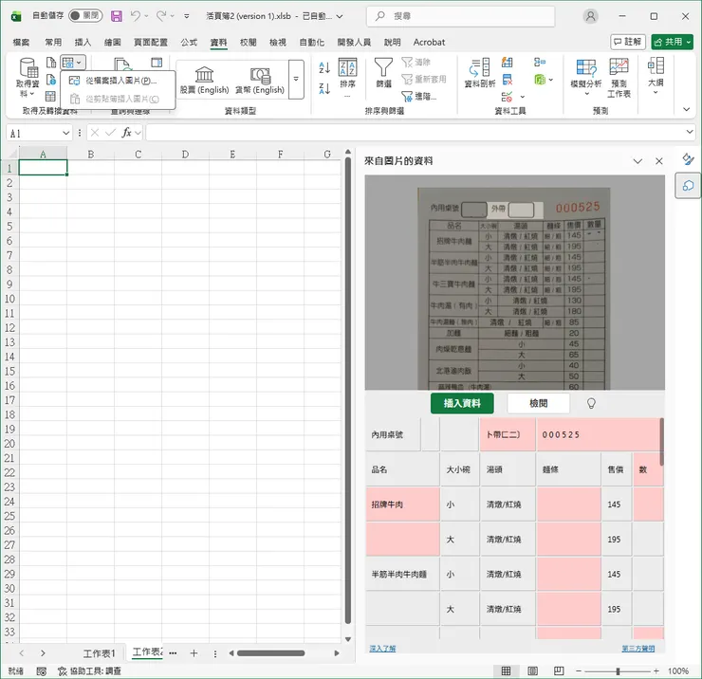The width and height of the screenshot is (702, 679).
Task: Expand the data types gallery arrow
Action: pos(296,80)
